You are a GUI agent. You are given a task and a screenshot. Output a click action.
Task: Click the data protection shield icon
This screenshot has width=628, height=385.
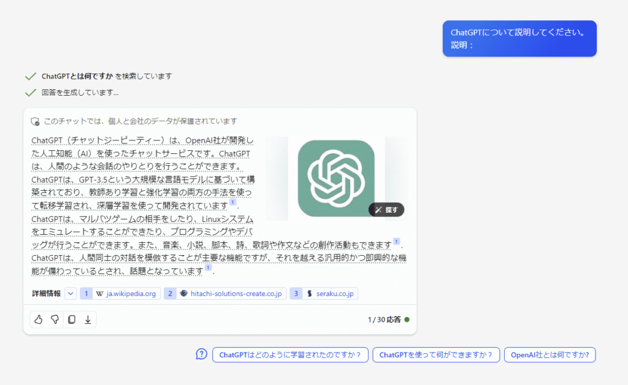point(35,121)
